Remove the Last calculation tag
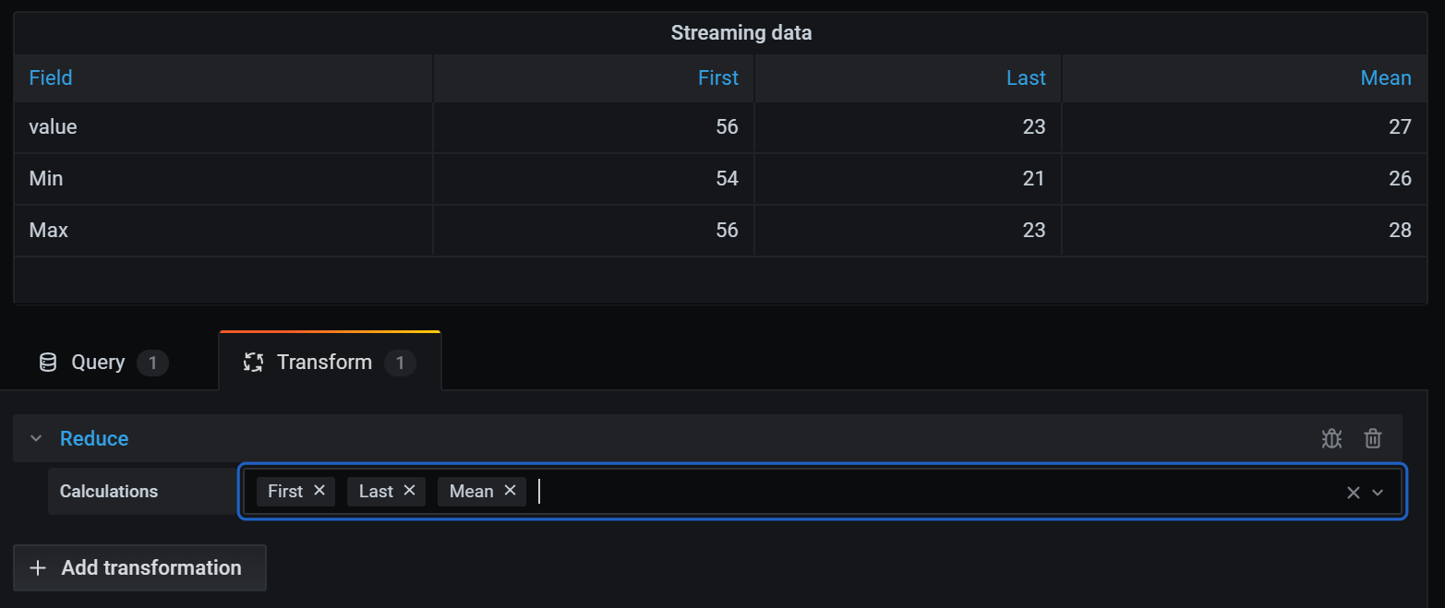1445x608 pixels. click(410, 491)
